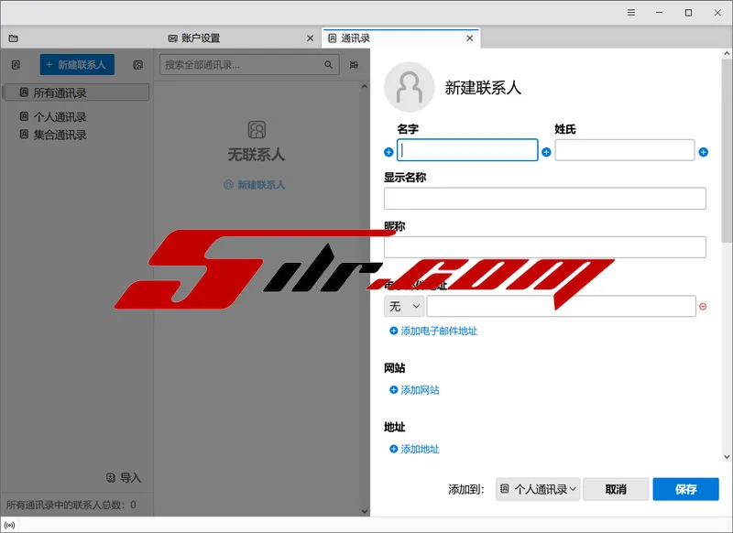Open the 添加到 个人通讯录 dropdown
733x533 pixels.
pyautogui.click(x=538, y=489)
